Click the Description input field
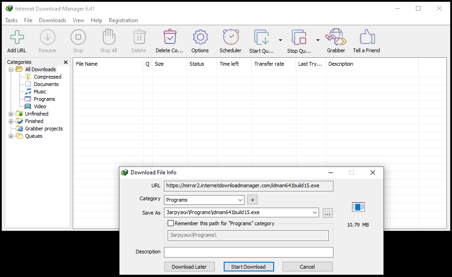452x277 pixels. click(249, 252)
